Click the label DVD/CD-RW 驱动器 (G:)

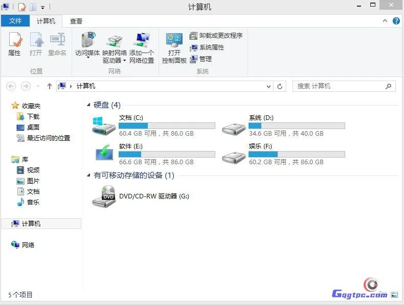coord(154,196)
